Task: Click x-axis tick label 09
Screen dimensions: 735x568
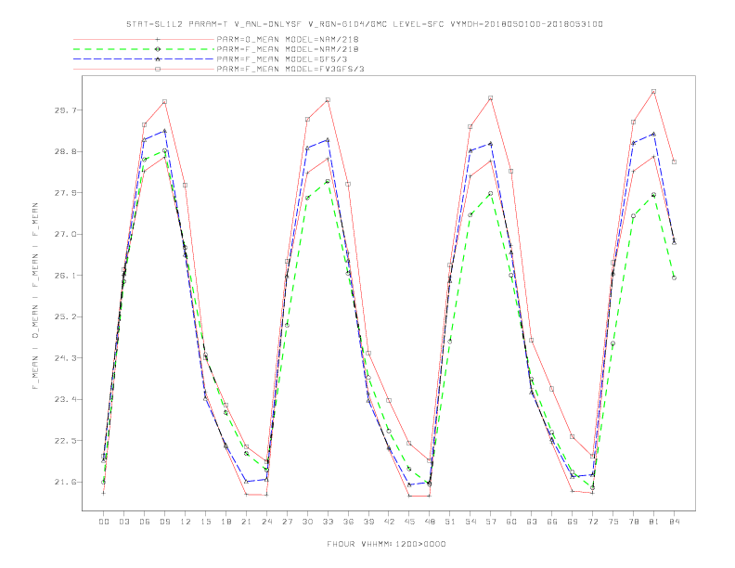Action: [x=164, y=522]
